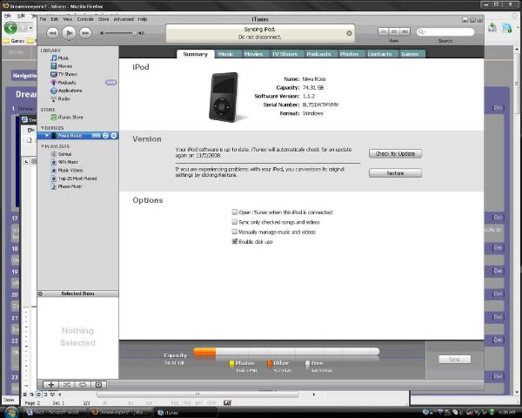The width and height of the screenshot is (522, 418).
Task: Open the iTunes File menu
Action: (x=43, y=19)
